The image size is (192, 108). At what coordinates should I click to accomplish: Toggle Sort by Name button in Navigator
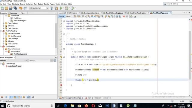(x=28, y=97)
